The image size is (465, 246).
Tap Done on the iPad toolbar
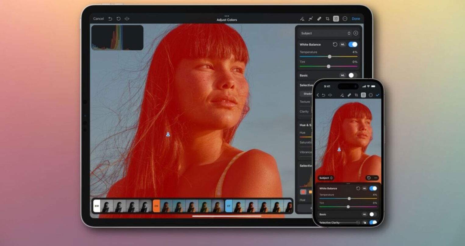coord(356,19)
